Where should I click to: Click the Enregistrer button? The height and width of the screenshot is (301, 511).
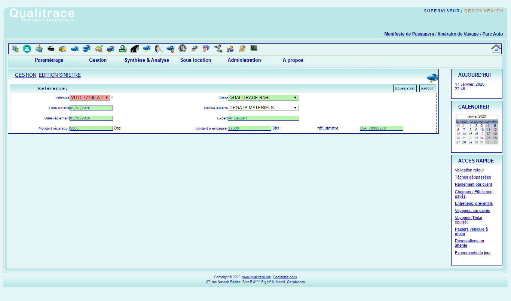(405, 88)
